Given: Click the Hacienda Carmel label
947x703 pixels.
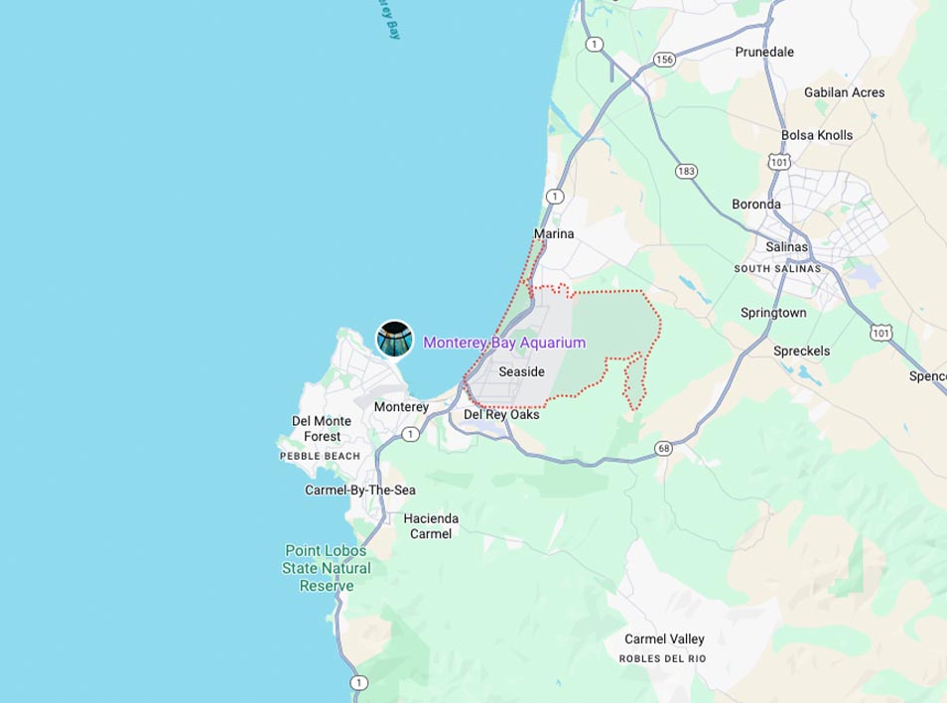Looking at the screenshot, I should (431, 526).
